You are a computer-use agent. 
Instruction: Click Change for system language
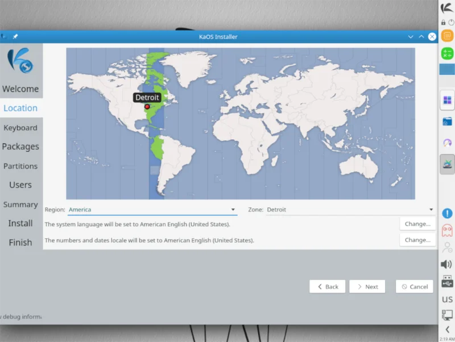click(417, 224)
